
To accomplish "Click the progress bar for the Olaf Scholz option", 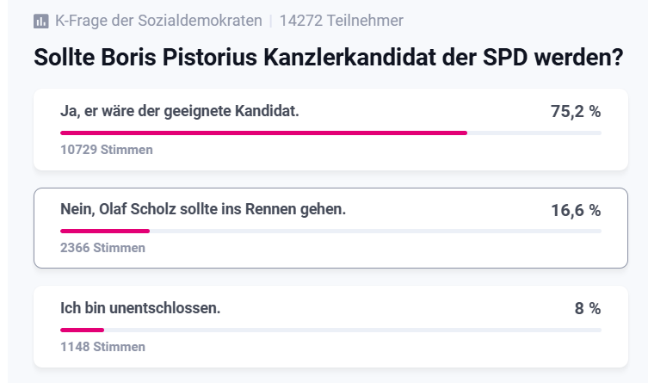I will [x=105, y=231].
